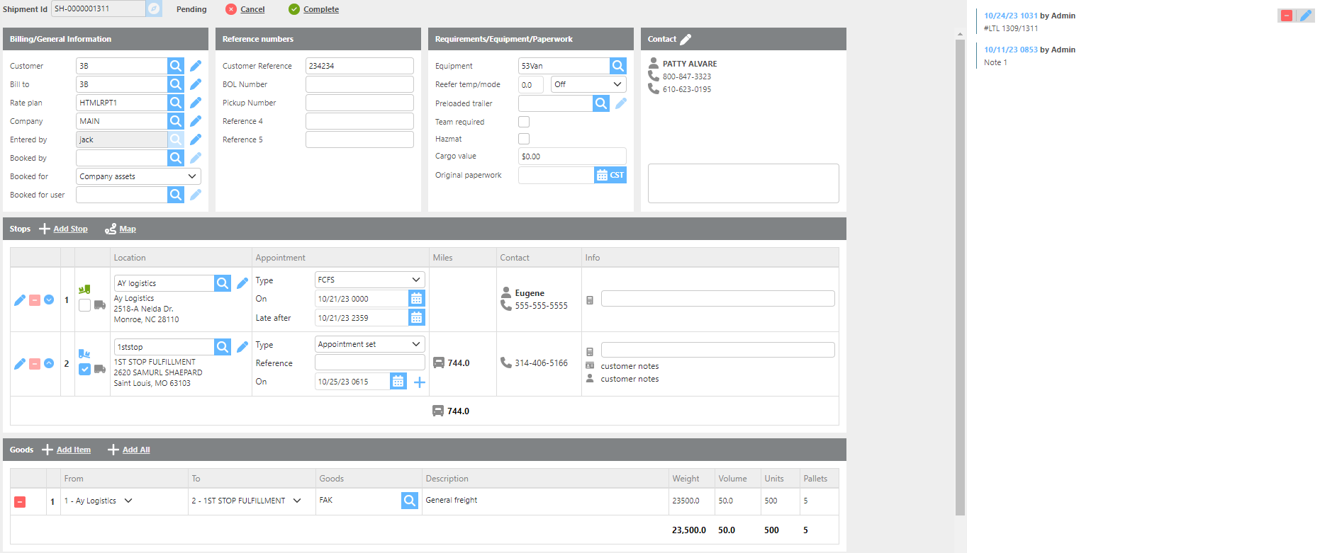Screen dimensions: 1320x553
Task: Open the stops Map link
Action: (x=128, y=229)
